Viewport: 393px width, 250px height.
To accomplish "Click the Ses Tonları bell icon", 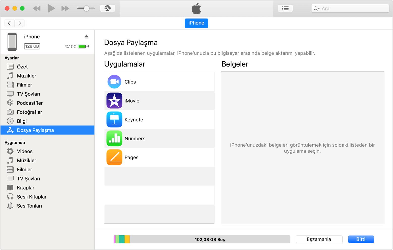I will [10, 206].
